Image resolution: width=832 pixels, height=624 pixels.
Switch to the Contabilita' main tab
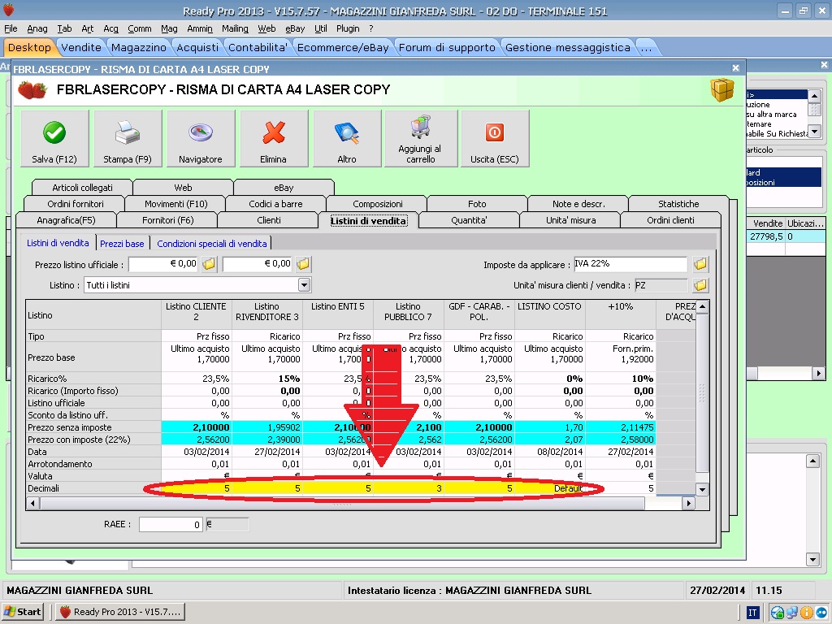258,48
